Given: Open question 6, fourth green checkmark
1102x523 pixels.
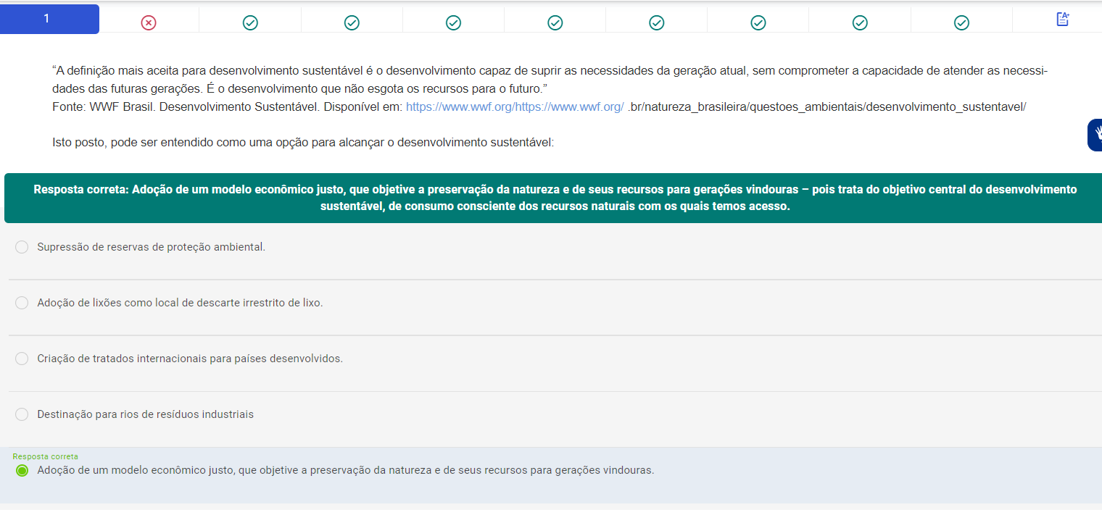Looking at the screenshot, I should coord(555,23).
